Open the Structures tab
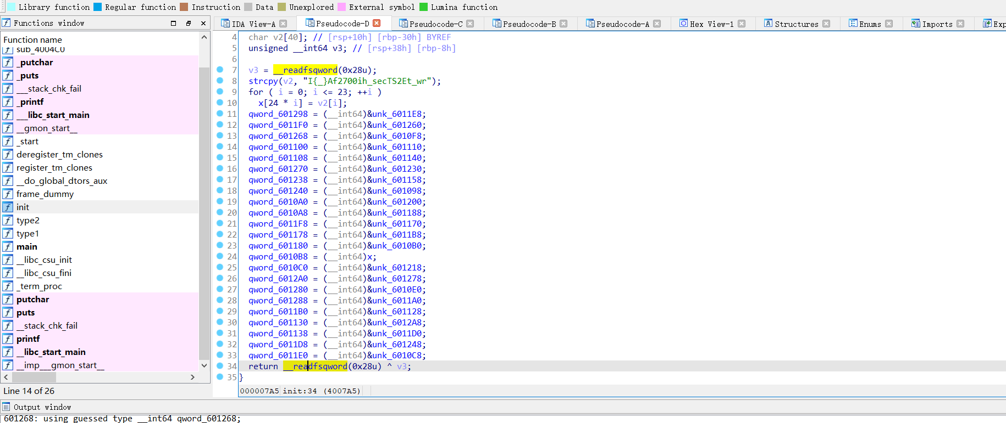Viewport: 1006px width, 423px height. coord(797,24)
